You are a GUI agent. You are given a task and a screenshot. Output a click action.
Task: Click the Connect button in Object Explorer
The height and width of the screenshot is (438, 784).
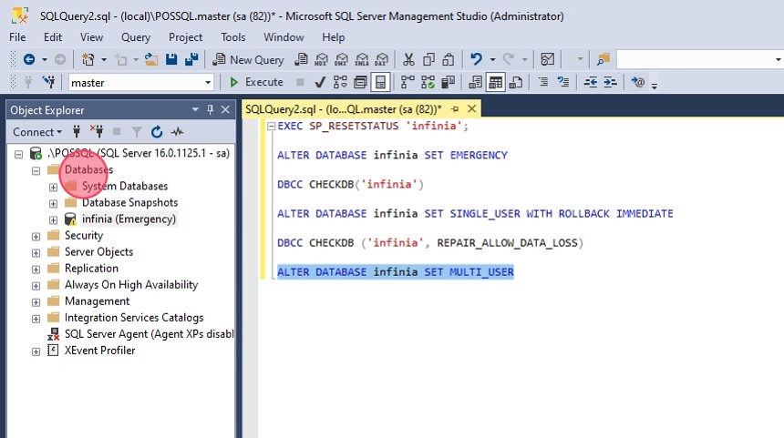[x=37, y=132]
